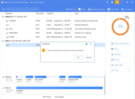Click OK in the Attenzione dialog
135x99 pixels.
tap(78, 58)
